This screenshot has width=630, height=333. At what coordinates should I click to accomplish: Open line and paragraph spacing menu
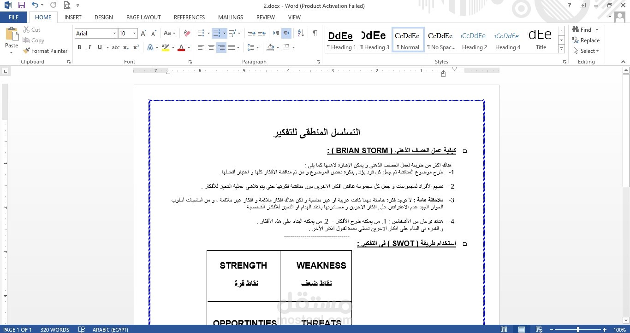tap(253, 47)
